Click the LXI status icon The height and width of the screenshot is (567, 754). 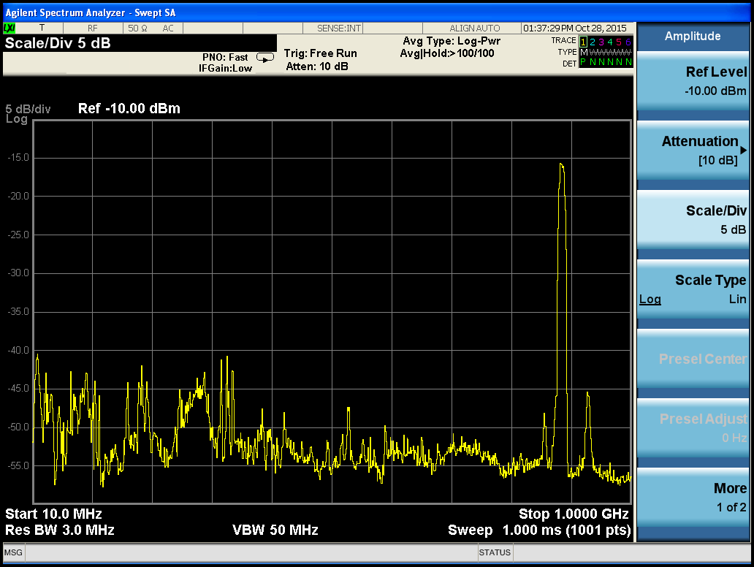click(x=9, y=28)
